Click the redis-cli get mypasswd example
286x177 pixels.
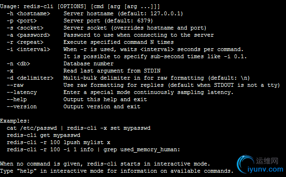click(43, 135)
